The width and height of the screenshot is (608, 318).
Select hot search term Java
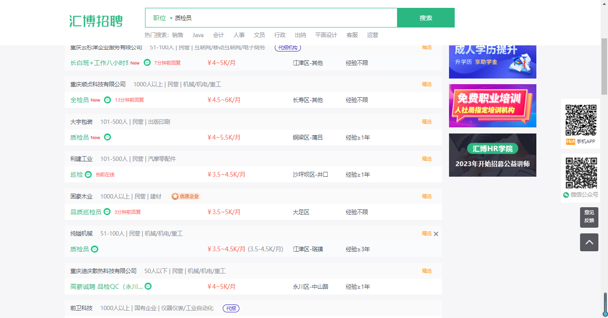(x=198, y=35)
